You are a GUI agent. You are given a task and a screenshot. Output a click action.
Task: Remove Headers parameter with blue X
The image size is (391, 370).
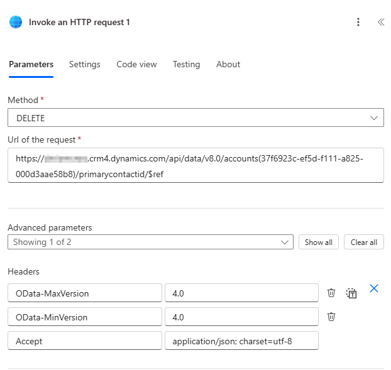374,288
